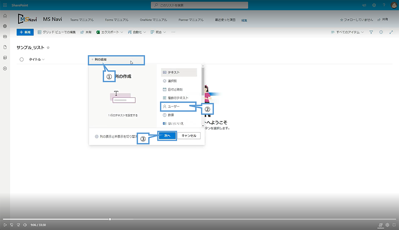This screenshot has width=399, height=230.
Task: Click the column type list scrollbar
Action: [203, 81]
